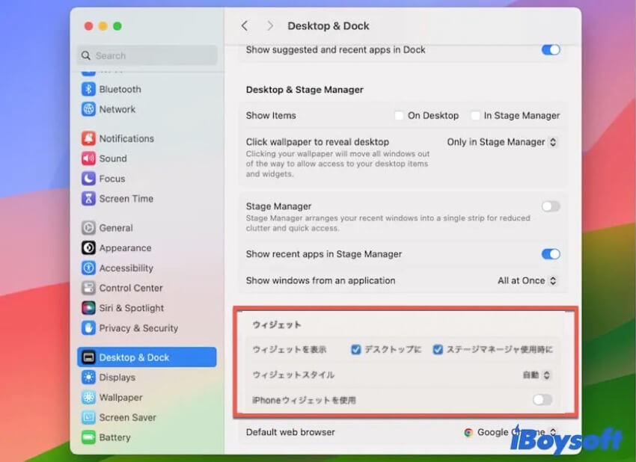The width and height of the screenshot is (636, 462).
Task: Check Show Items On Desktop
Action: 399,115
